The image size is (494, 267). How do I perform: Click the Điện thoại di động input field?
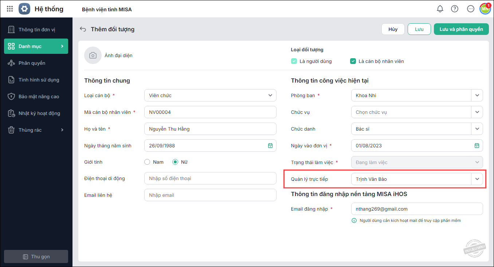point(210,178)
